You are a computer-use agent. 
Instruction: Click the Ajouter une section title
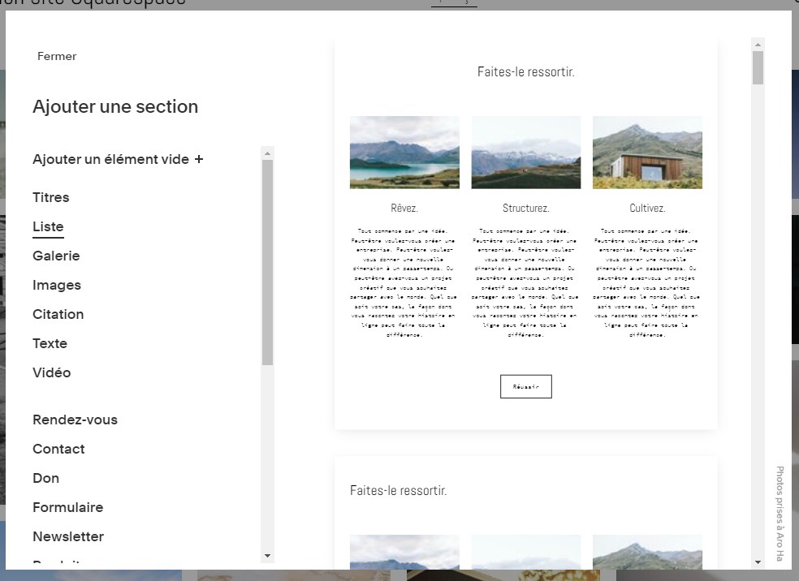[x=115, y=106]
